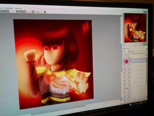The width and height of the screenshot is (154, 116).
Task: Collapse the Paints Effect section
Action: click(124, 49)
